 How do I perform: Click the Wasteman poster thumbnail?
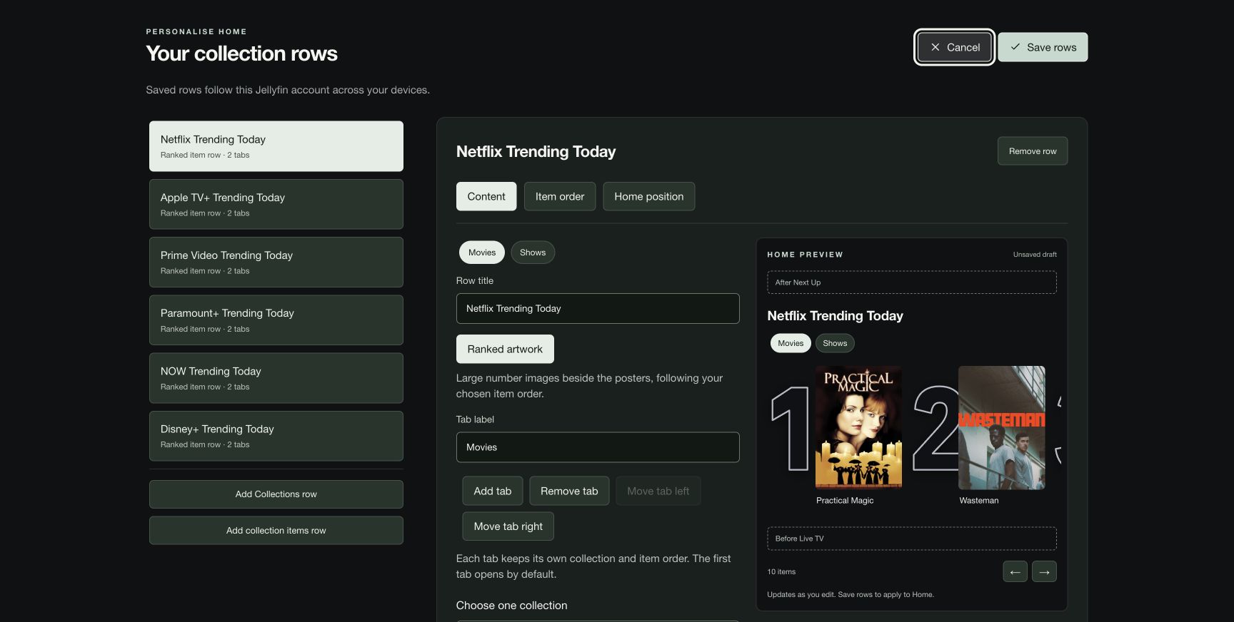(x=1001, y=427)
